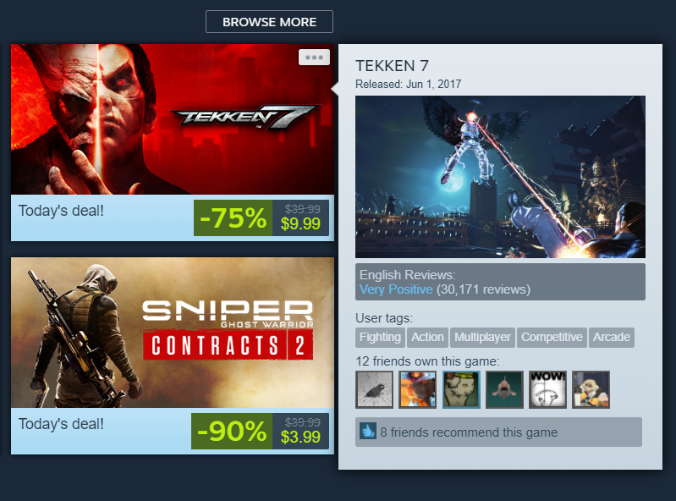Select the last friend avatar with hat

(591, 389)
